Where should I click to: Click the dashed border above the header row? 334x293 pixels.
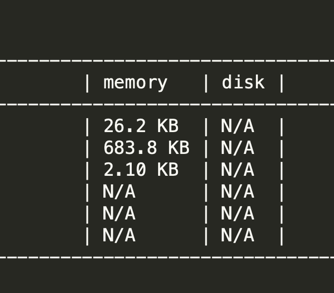click(167, 61)
